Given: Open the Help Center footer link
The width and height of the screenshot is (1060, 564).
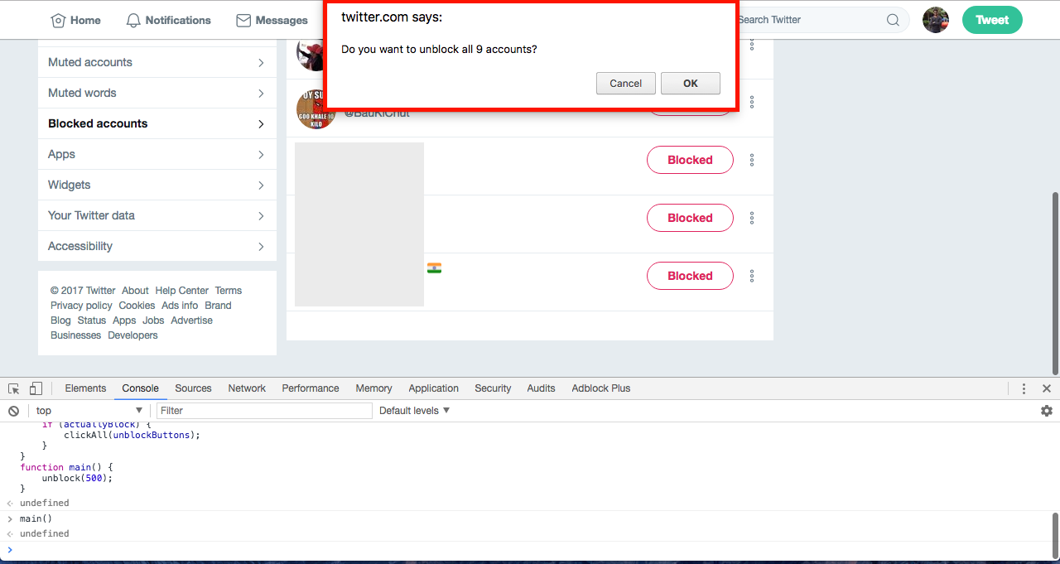Looking at the screenshot, I should pyautogui.click(x=182, y=291).
